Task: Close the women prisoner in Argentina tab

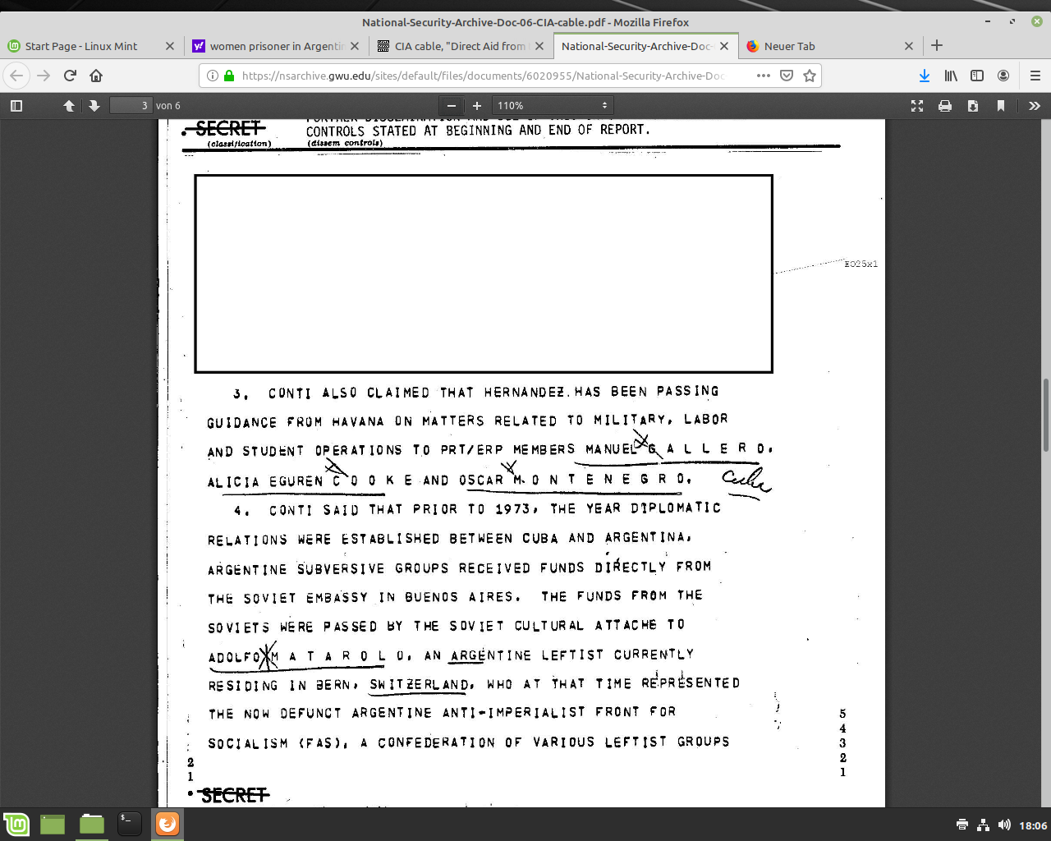Action: coord(355,46)
